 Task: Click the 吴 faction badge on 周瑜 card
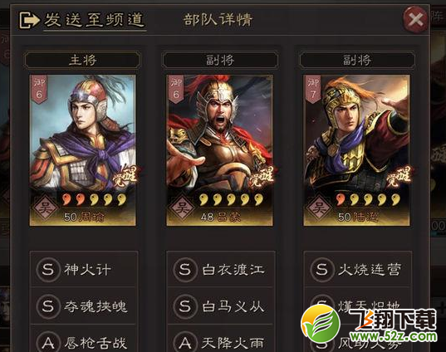[x=45, y=208]
